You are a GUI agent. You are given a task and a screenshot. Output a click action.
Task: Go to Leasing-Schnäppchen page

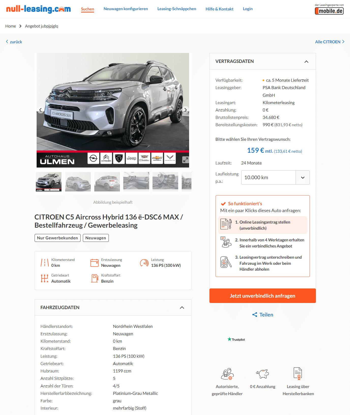pos(177,9)
